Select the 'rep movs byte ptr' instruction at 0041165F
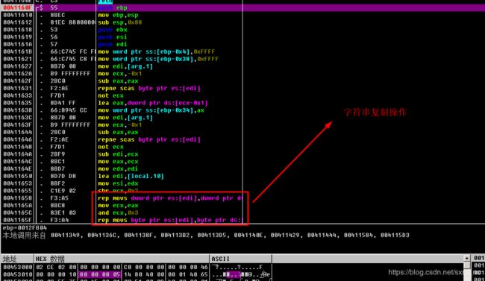This screenshot has width=485, height=281. tap(170, 220)
